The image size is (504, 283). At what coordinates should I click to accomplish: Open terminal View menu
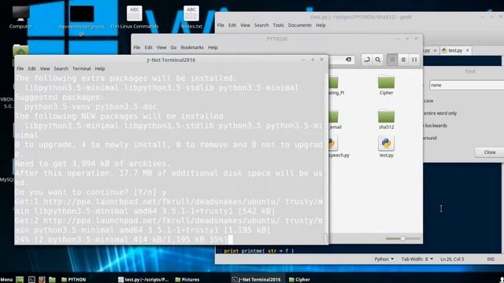pyautogui.click(x=45, y=68)
